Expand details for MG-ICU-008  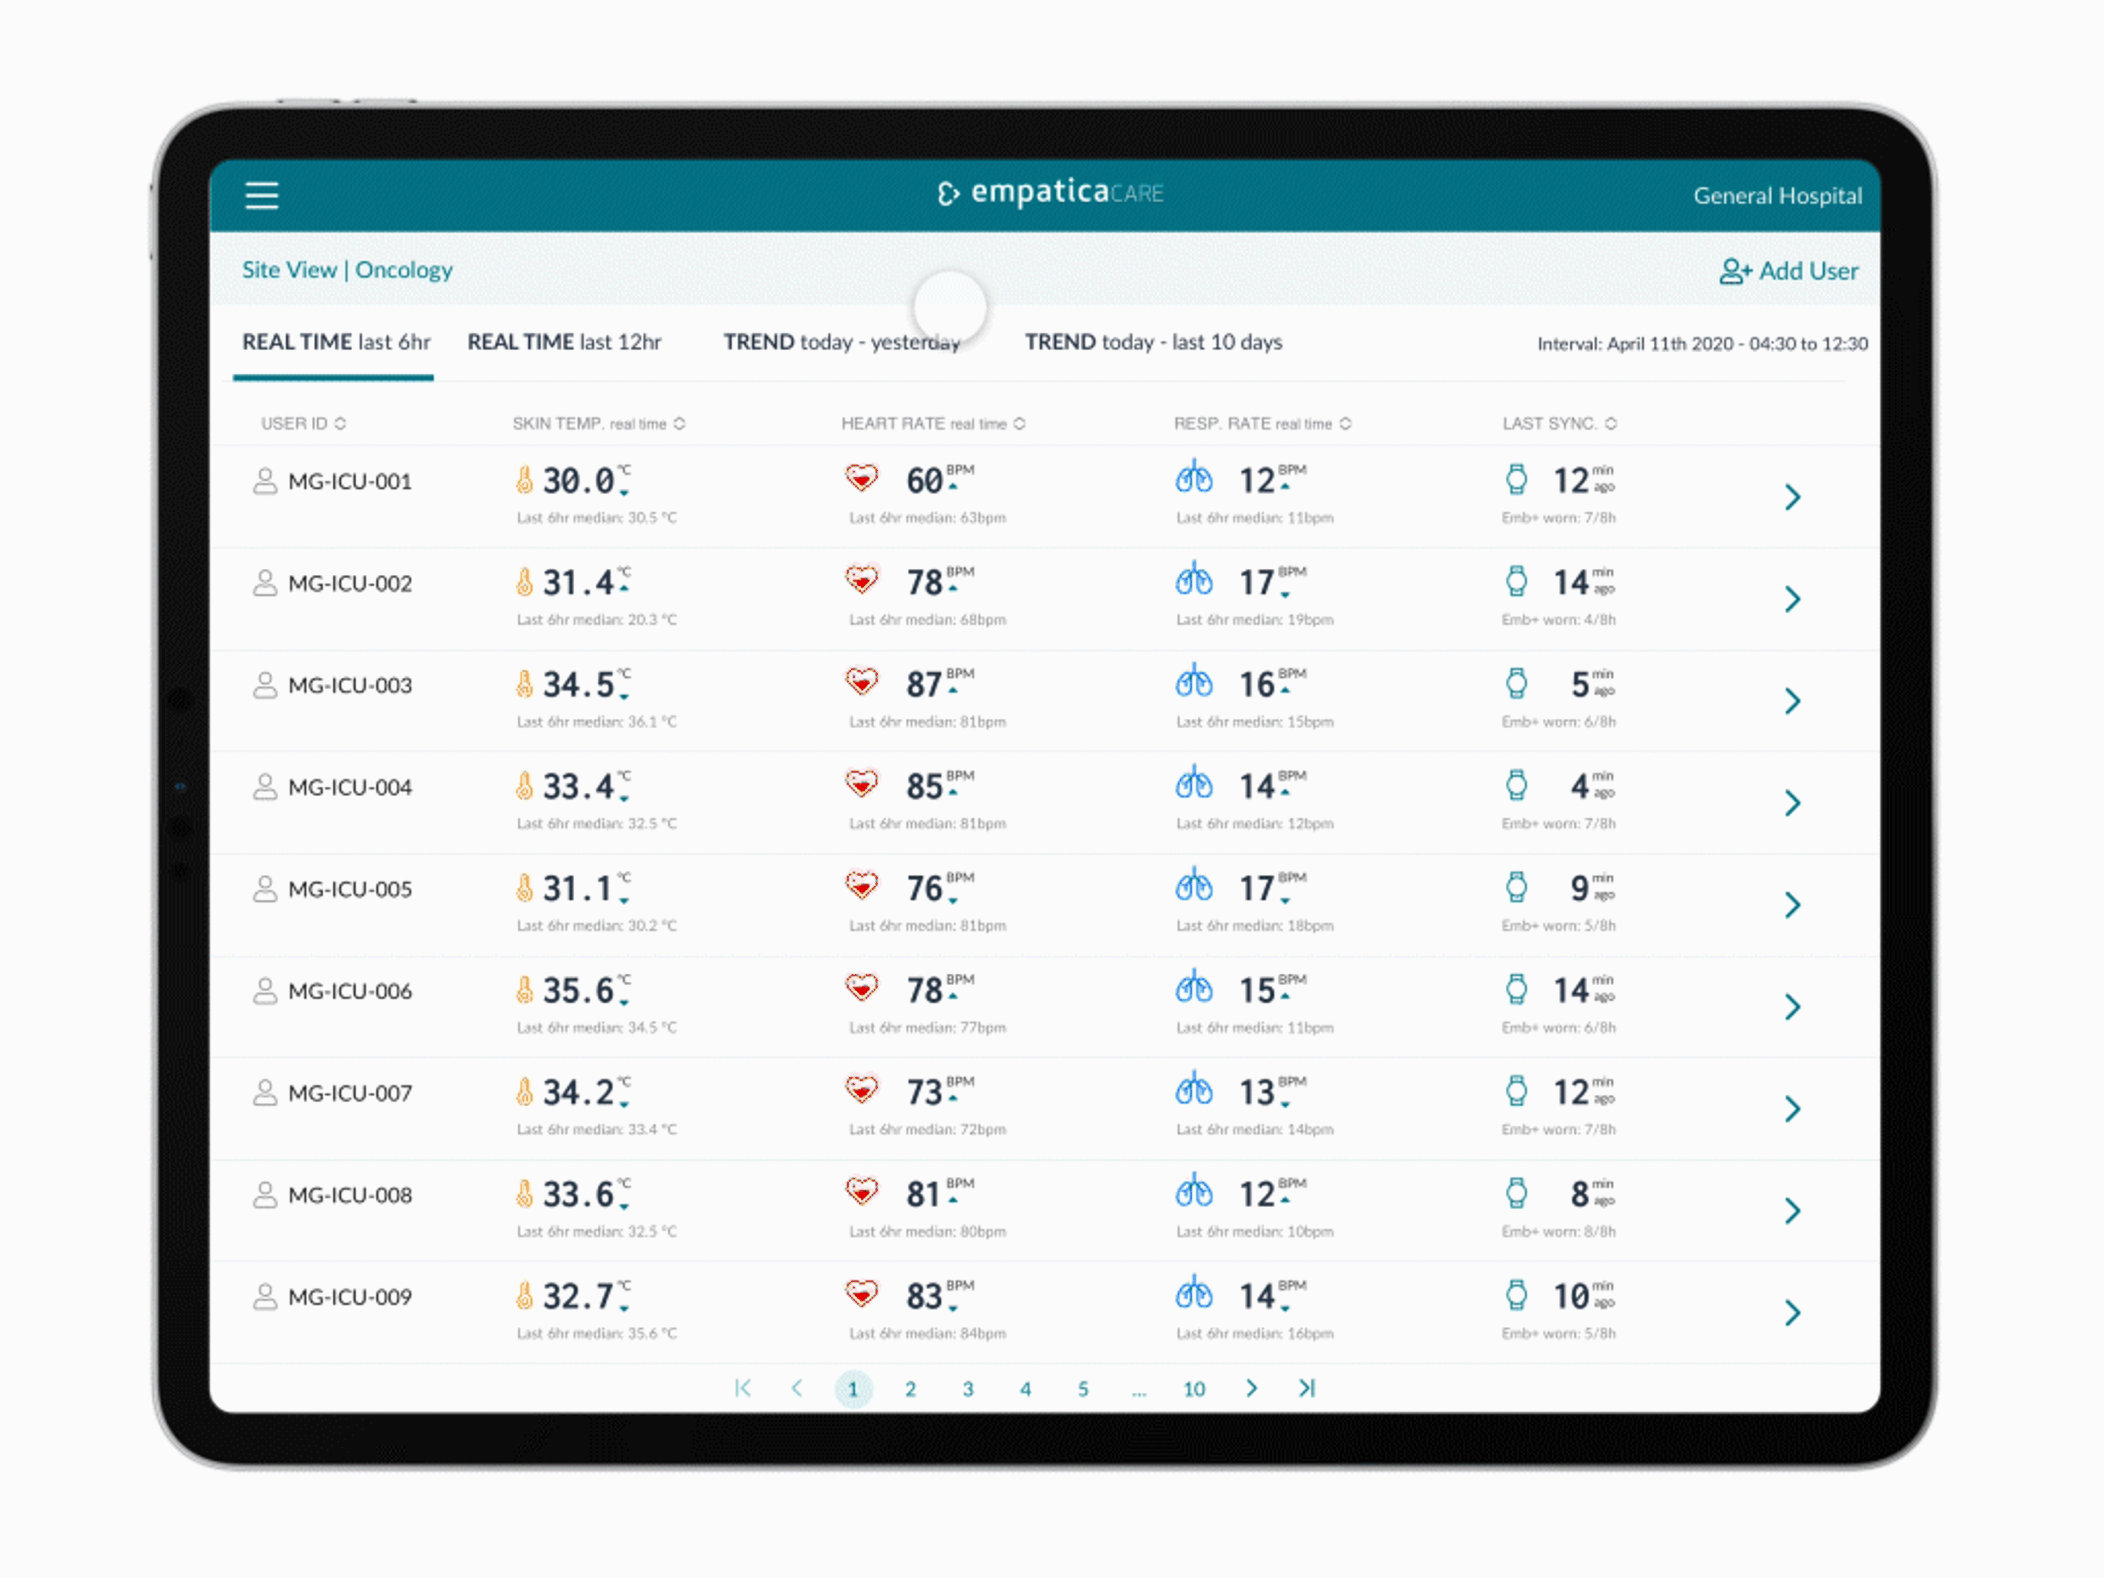[1792, 1210]
